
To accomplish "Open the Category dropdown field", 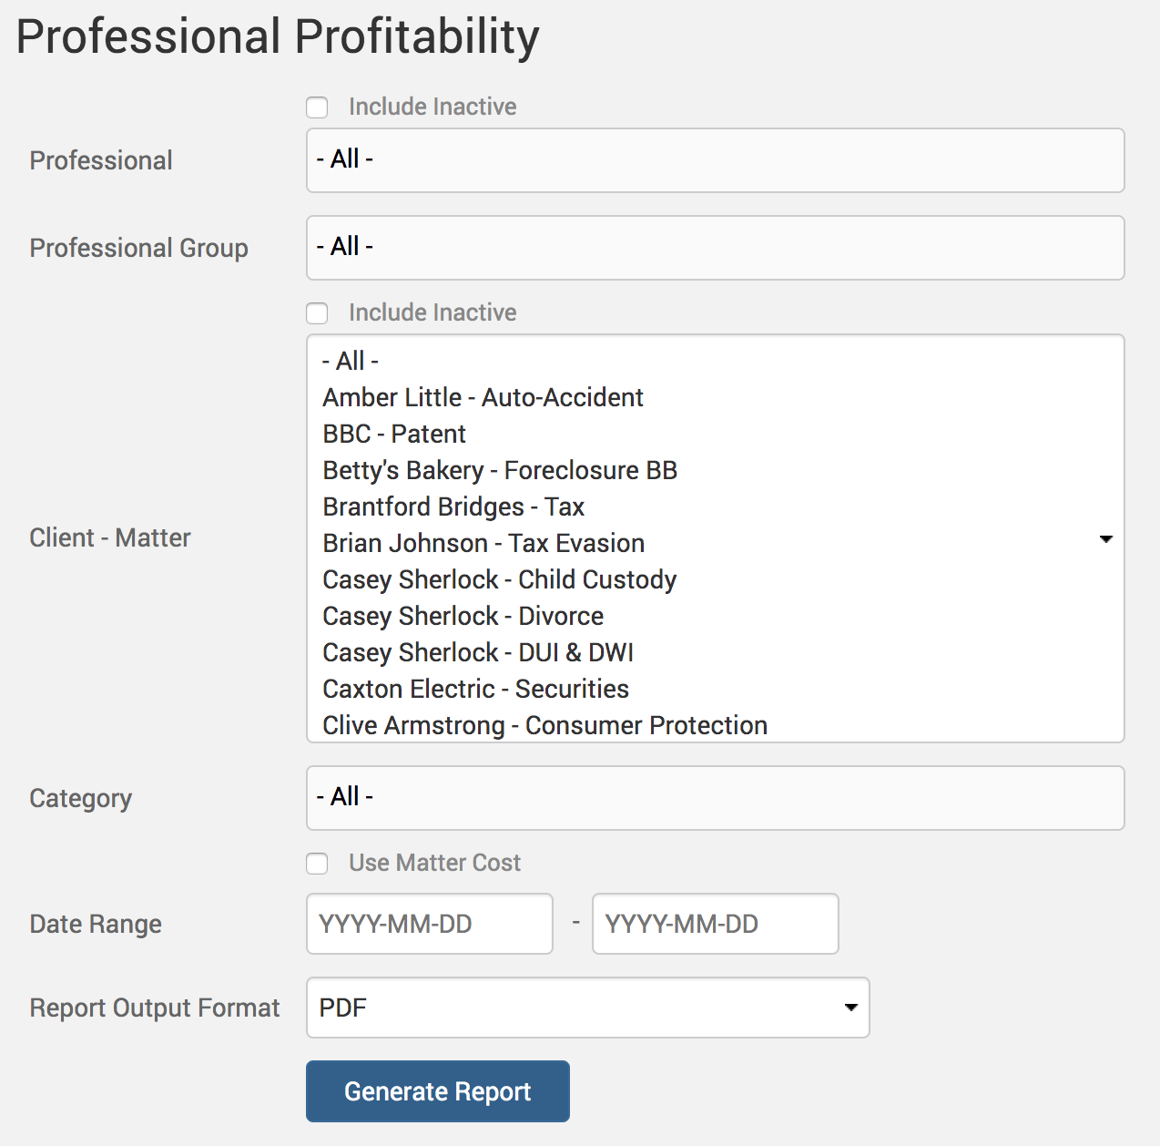I will pyautogui.click(x=716, y=798).
